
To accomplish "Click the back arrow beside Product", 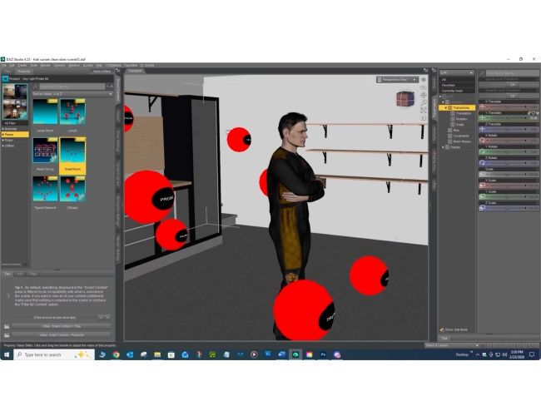I will pos(5,79).
